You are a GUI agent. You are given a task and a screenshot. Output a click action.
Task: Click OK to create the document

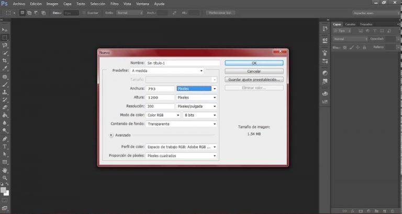254,63
